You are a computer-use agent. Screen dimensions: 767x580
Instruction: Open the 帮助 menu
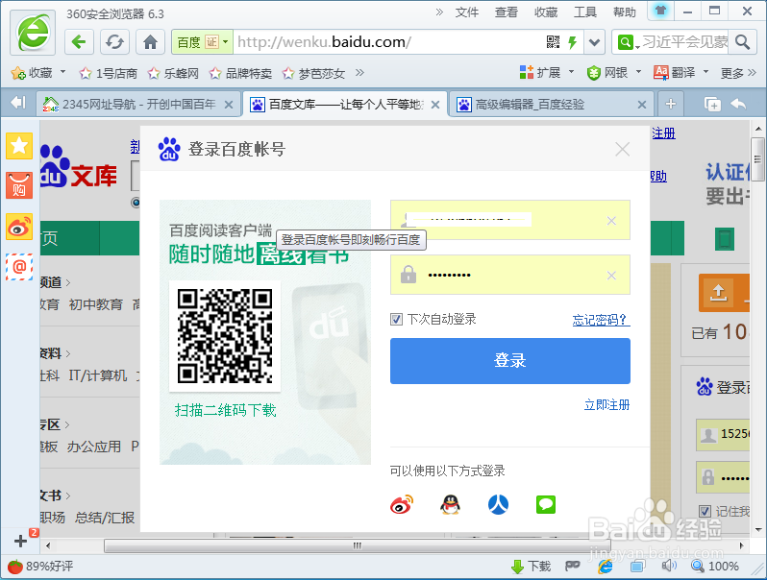point(625,12)
